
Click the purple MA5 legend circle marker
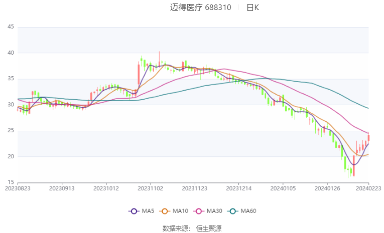point(133,211)
